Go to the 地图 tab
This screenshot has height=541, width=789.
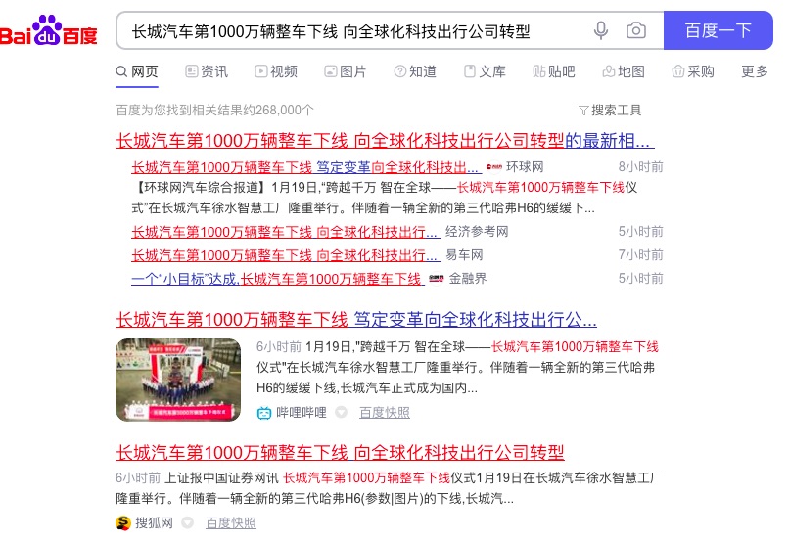pyautogui.click(x=624, y=71)
